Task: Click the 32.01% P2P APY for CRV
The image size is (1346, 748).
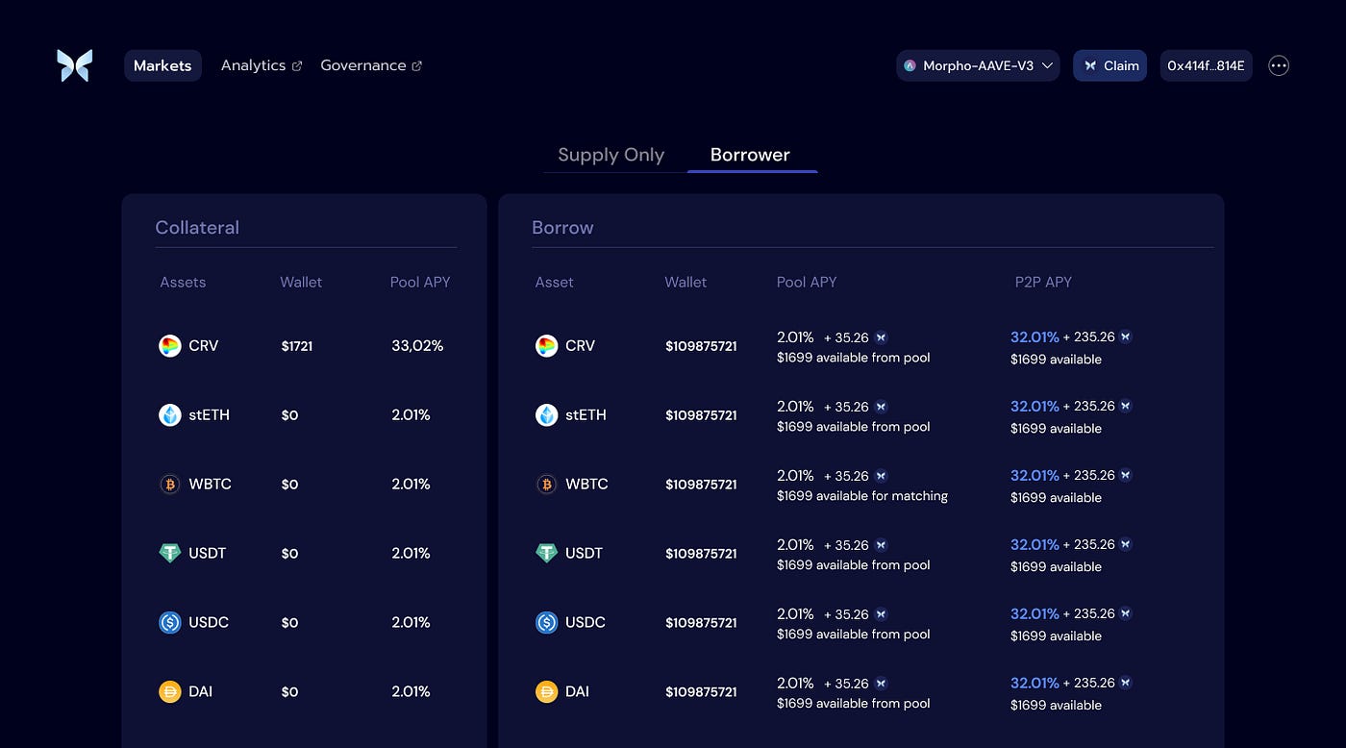Action: click(x=1034, y=337)
